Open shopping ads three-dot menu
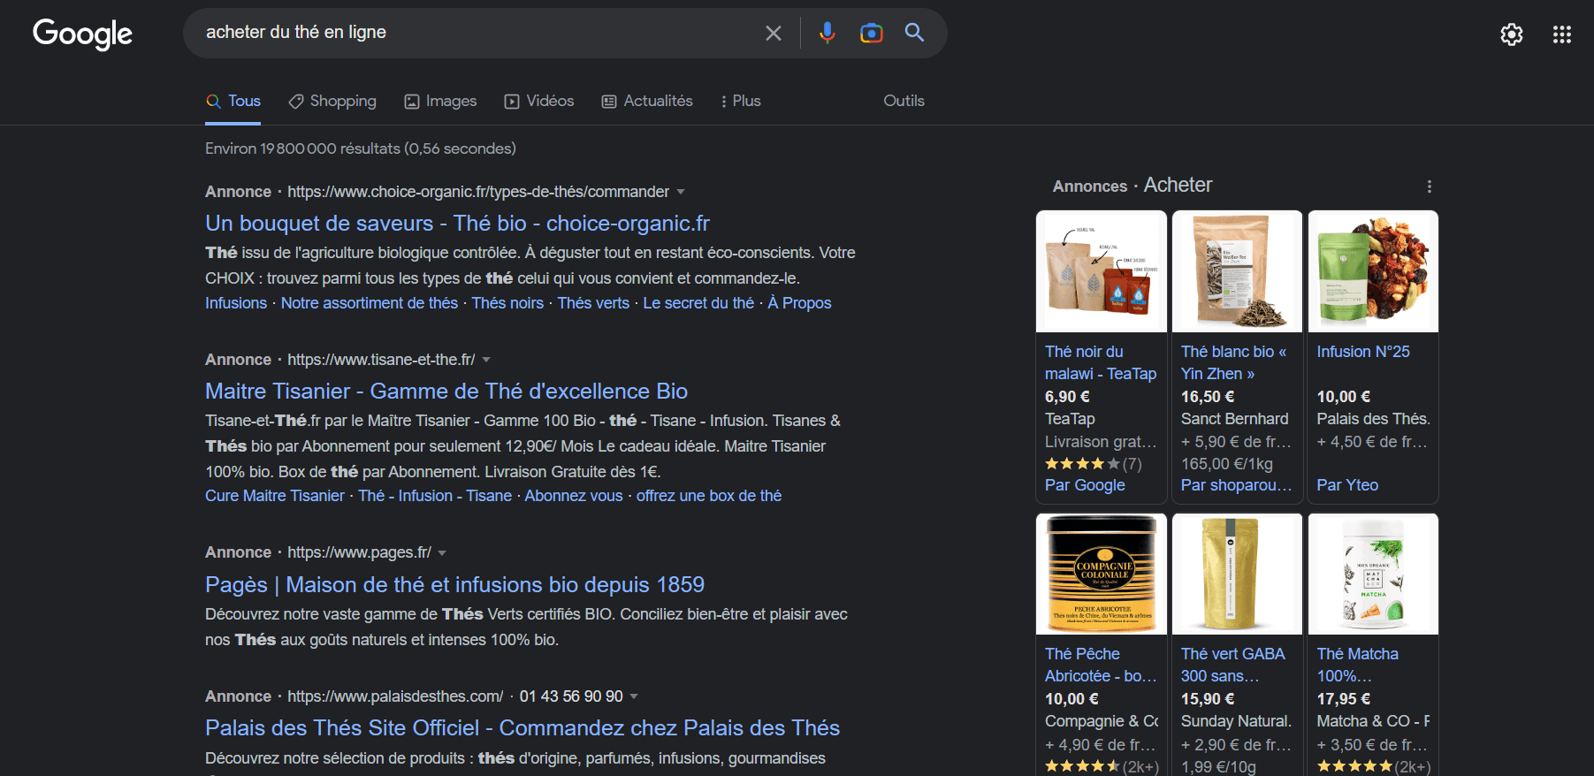The width and height of the screenshot is (1594, 776). point(1429,186)
